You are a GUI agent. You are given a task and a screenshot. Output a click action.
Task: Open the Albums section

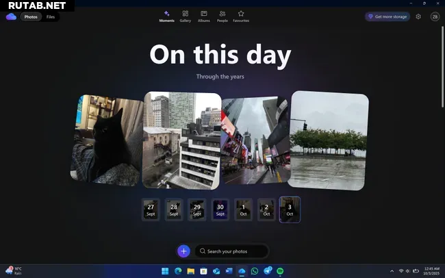coord(204,16)
